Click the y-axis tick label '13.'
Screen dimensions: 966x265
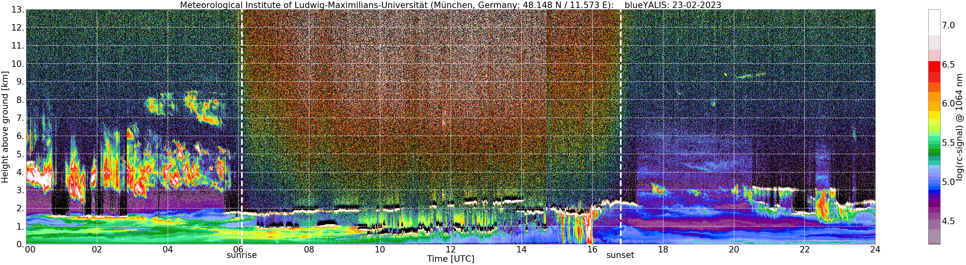pos(18,10)
